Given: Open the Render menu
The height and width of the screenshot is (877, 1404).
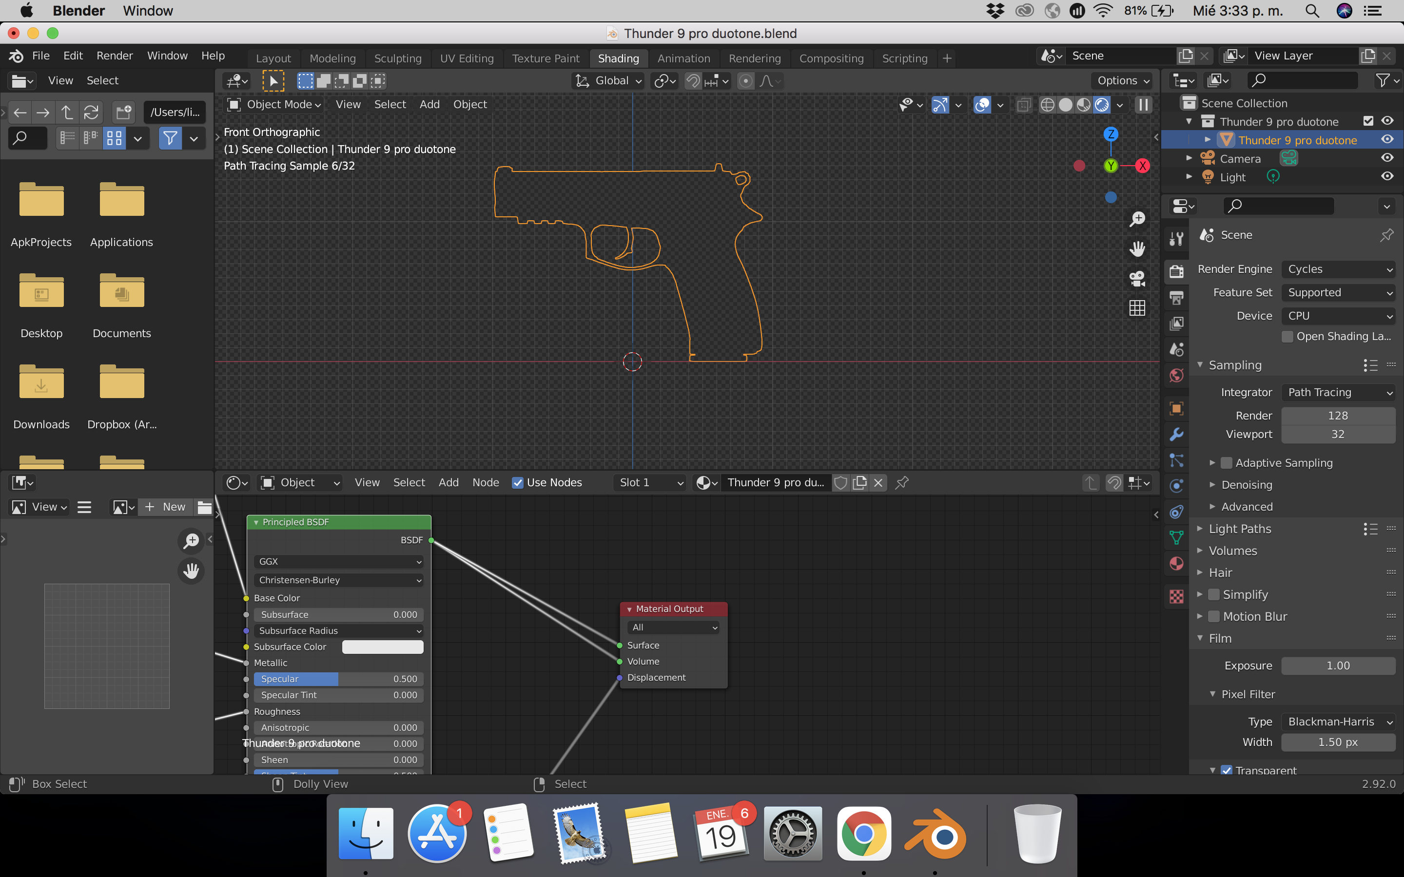Looking at the screenshot, I should (114, 56).
